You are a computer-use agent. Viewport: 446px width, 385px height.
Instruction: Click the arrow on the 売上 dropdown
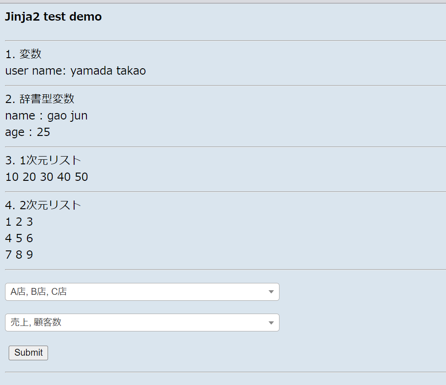click(271, 322)
